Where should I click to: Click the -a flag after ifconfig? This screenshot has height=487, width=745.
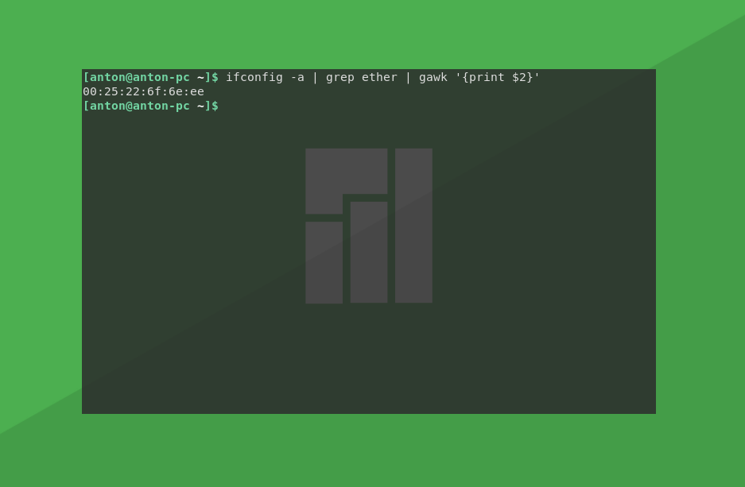(297, 77)
